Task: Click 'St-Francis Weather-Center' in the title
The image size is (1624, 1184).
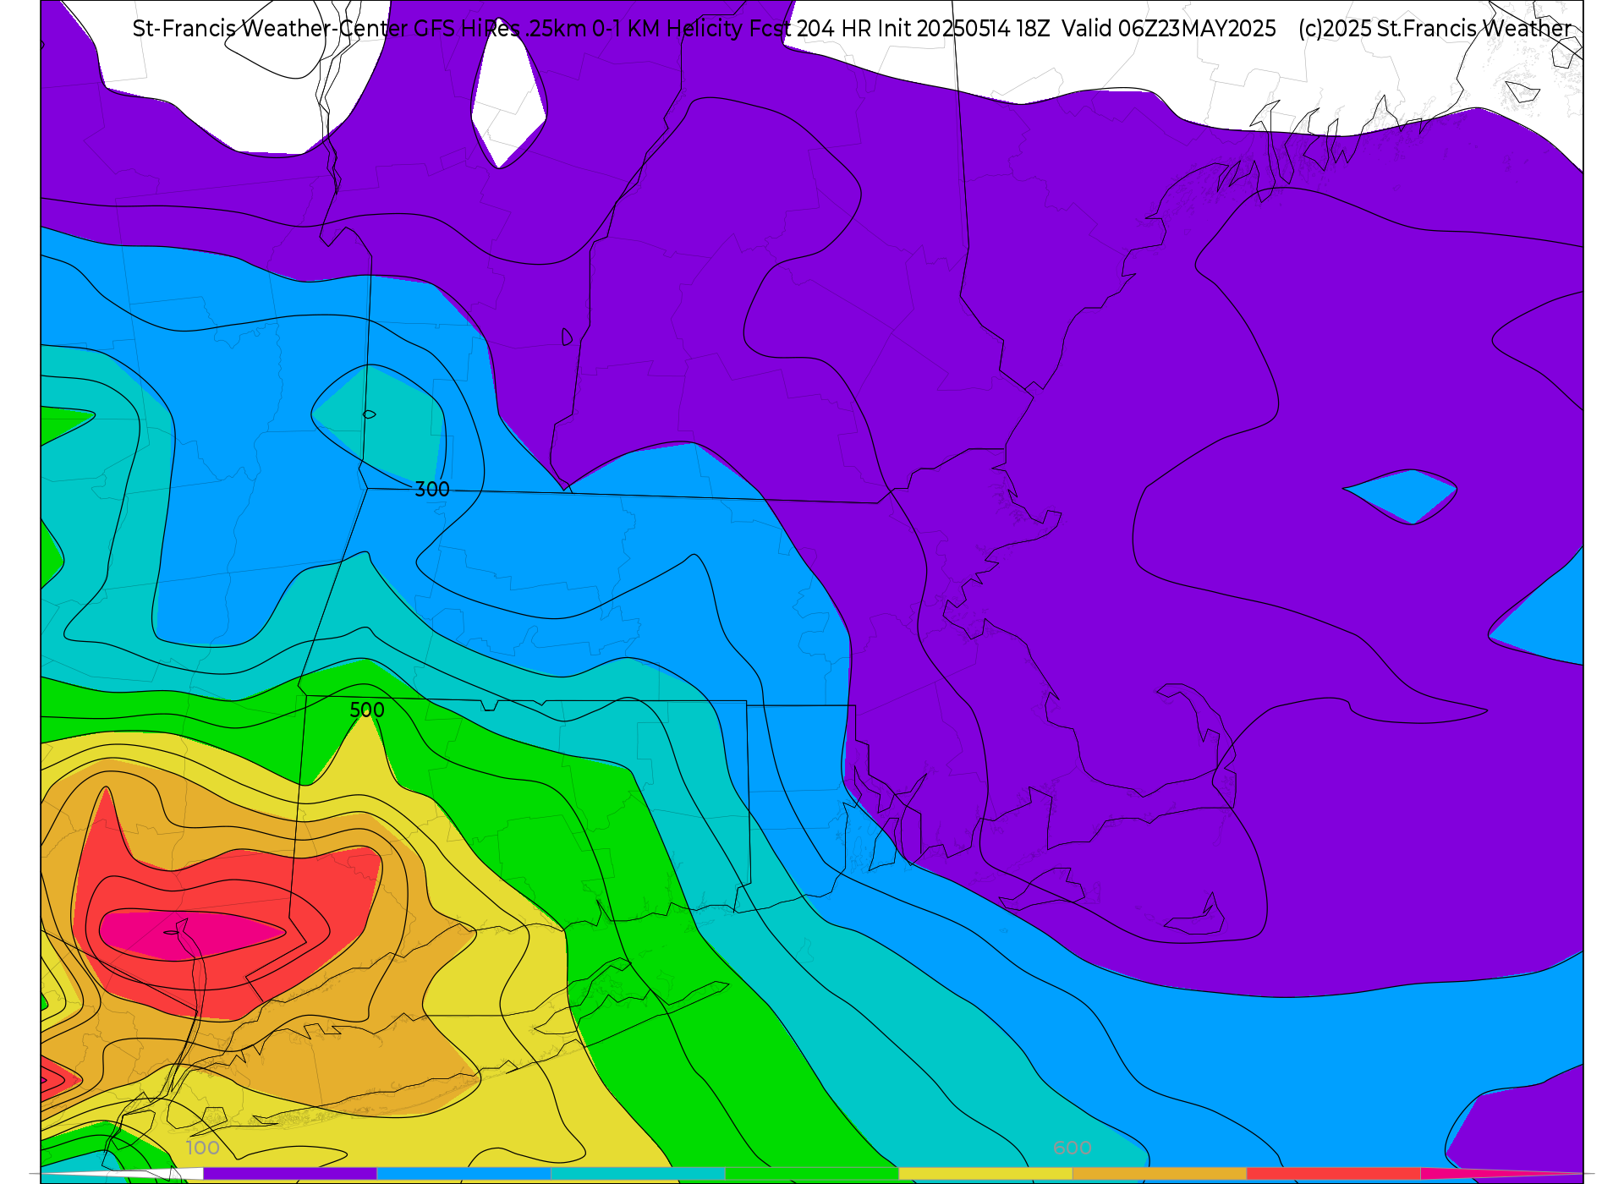Action: click(x=271, y=29)
